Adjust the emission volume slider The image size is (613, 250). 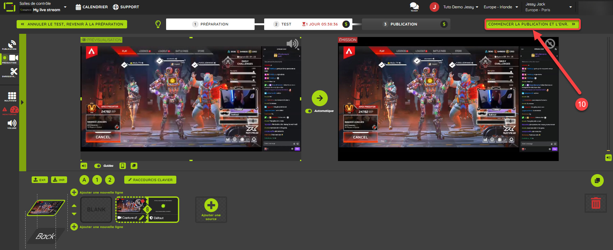608,94
